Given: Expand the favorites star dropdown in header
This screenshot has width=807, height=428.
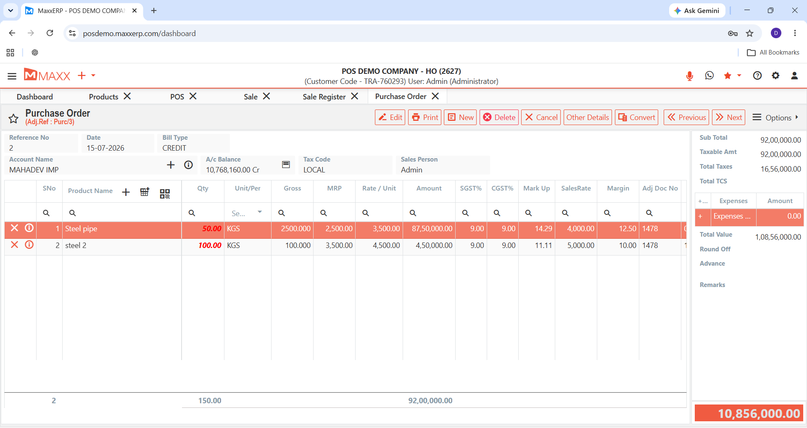Looking at the screenshot, I should click(x=739, y=76).
